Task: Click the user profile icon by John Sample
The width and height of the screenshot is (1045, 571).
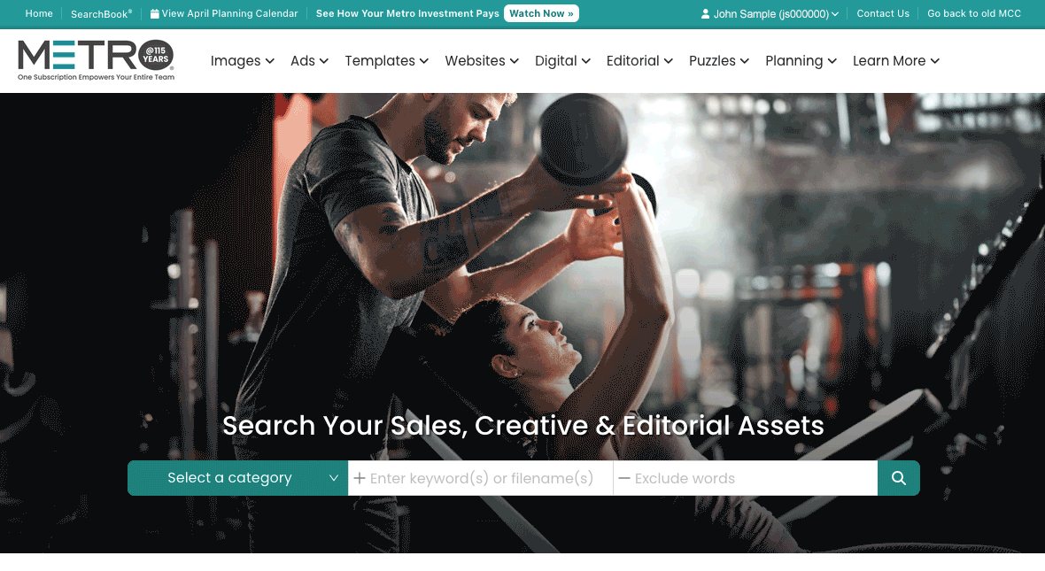Action: pyautogui.click(x=705, y=14)
